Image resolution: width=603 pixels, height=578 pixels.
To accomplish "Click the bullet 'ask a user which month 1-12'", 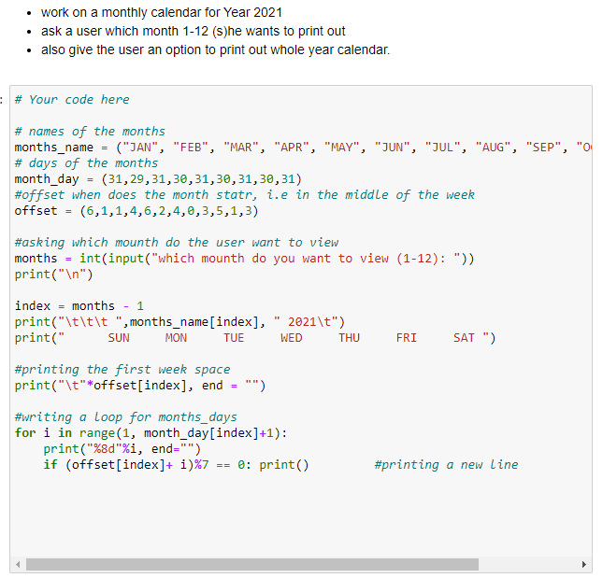I will (193, 31).
